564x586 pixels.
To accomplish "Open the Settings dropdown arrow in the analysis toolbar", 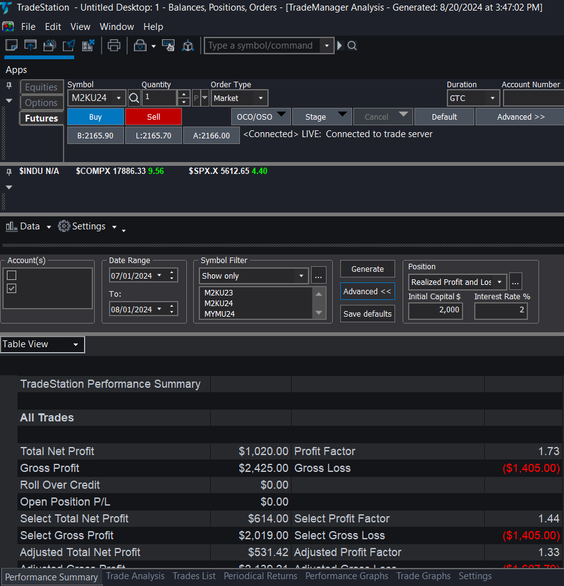I will [114, 227].
